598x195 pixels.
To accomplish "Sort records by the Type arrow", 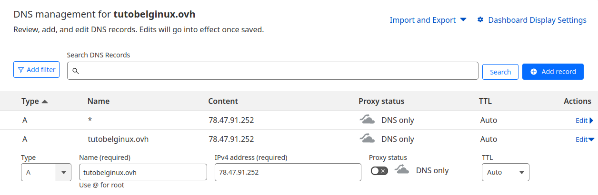I will click(45, 101).
